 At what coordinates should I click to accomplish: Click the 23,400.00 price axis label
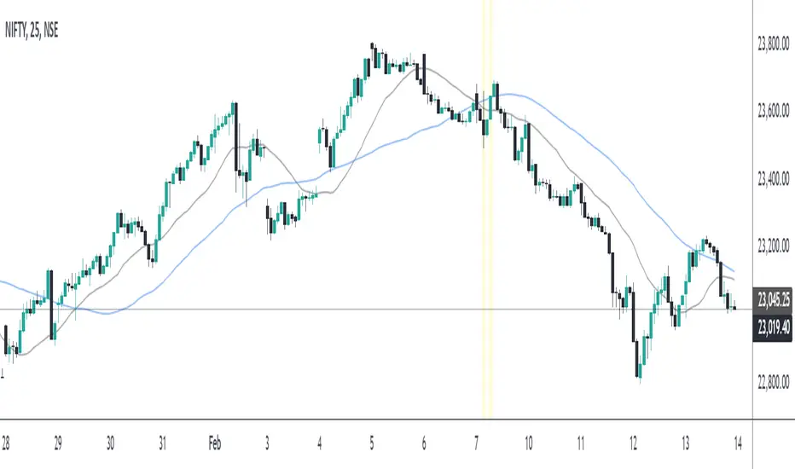tap(775, 180)
